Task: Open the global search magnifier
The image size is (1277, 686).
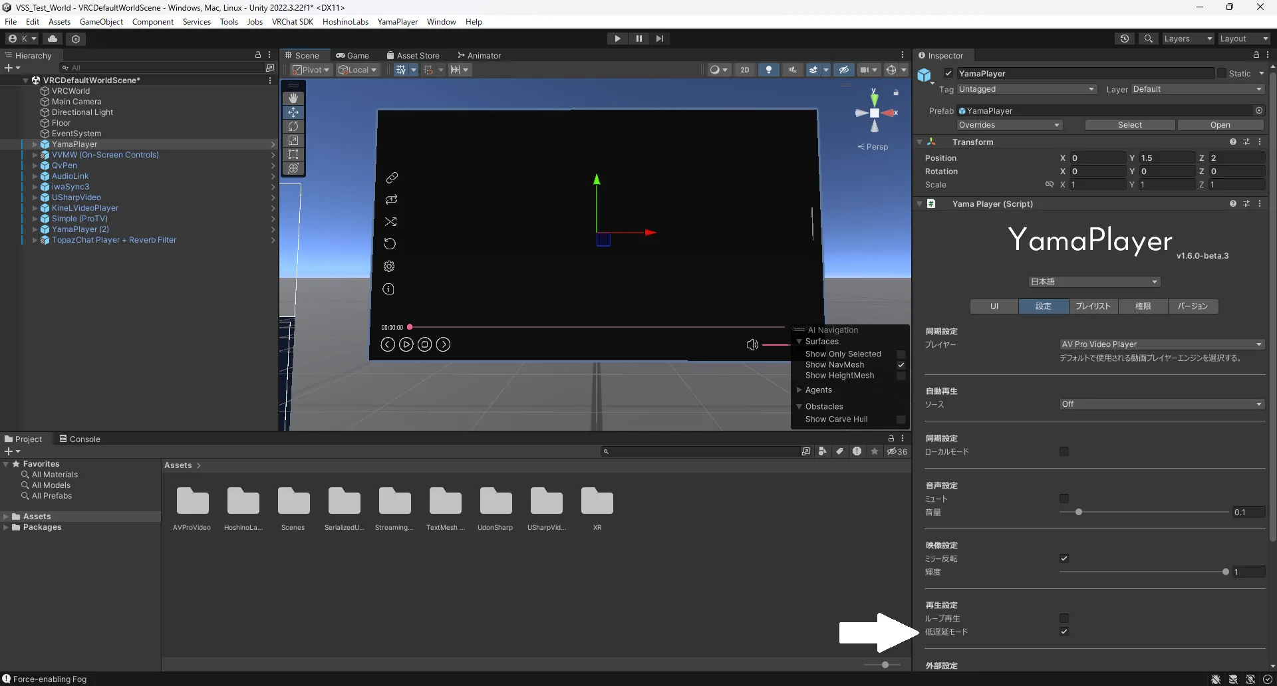Action: pyautogui.click(x=1148, y=39)
